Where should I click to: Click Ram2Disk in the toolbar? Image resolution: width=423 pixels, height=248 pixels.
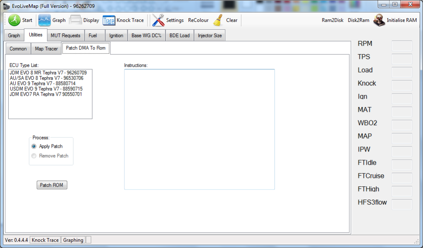click(332, 20)
